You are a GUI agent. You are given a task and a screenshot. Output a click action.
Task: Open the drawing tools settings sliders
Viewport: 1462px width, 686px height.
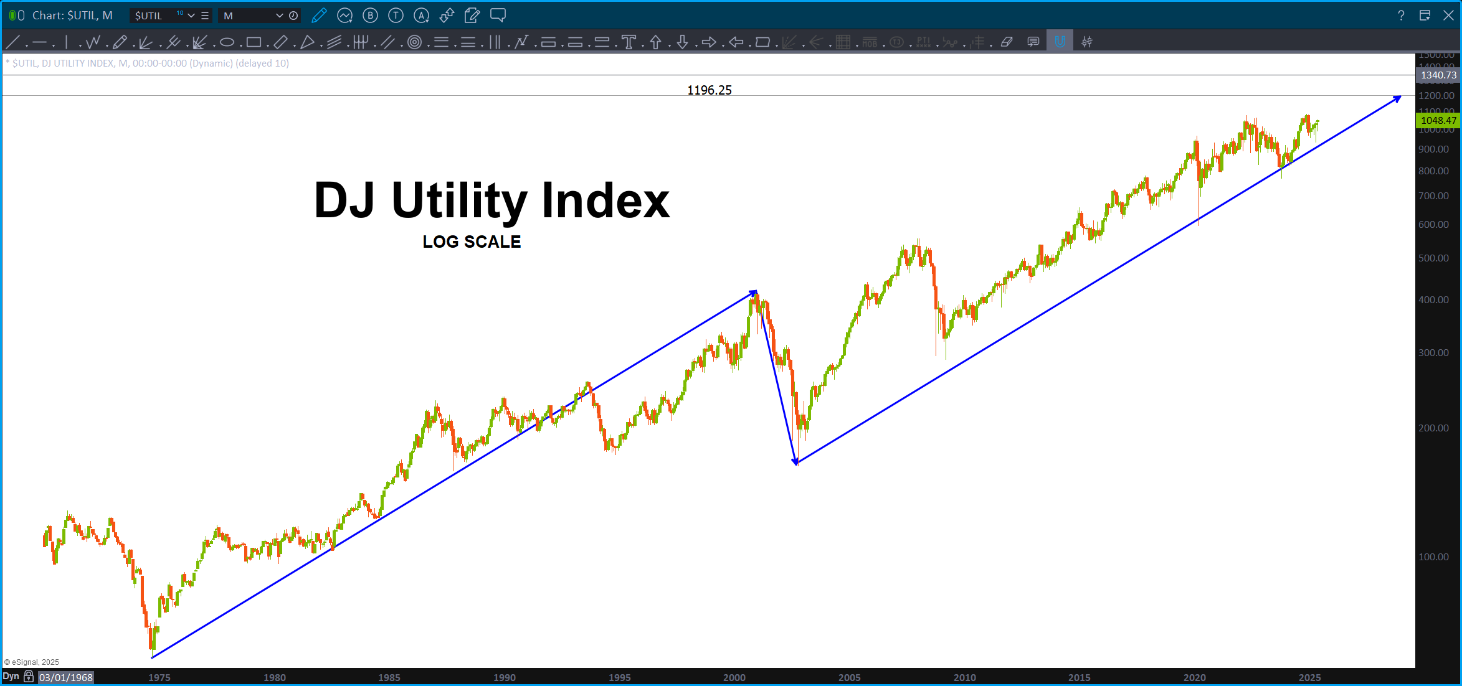[1087, 42]
